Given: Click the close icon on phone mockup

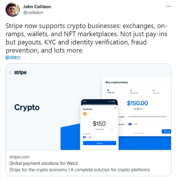Looking at the screenshot, I should point(115,108).
